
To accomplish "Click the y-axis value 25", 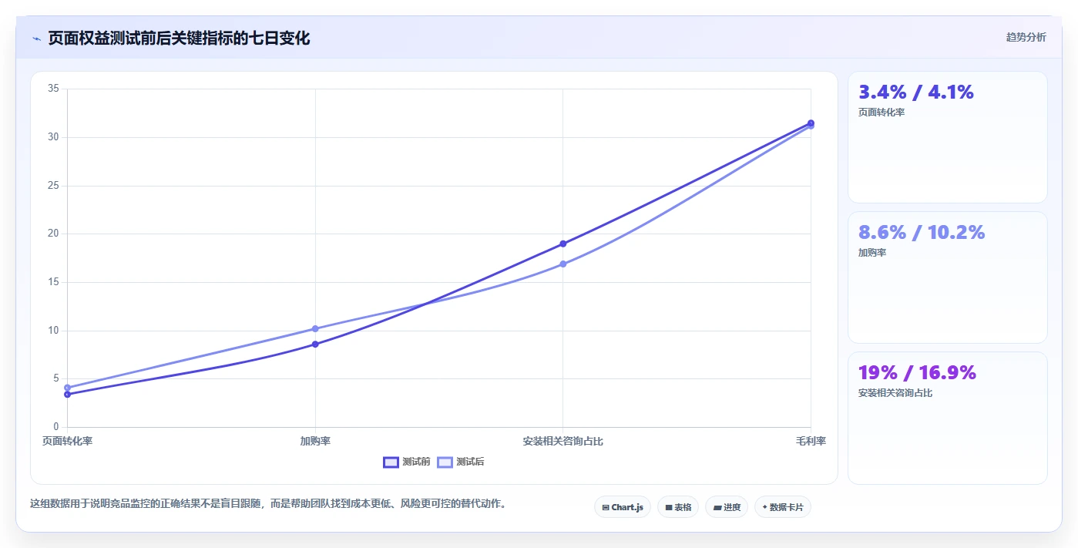I will 53,186.
